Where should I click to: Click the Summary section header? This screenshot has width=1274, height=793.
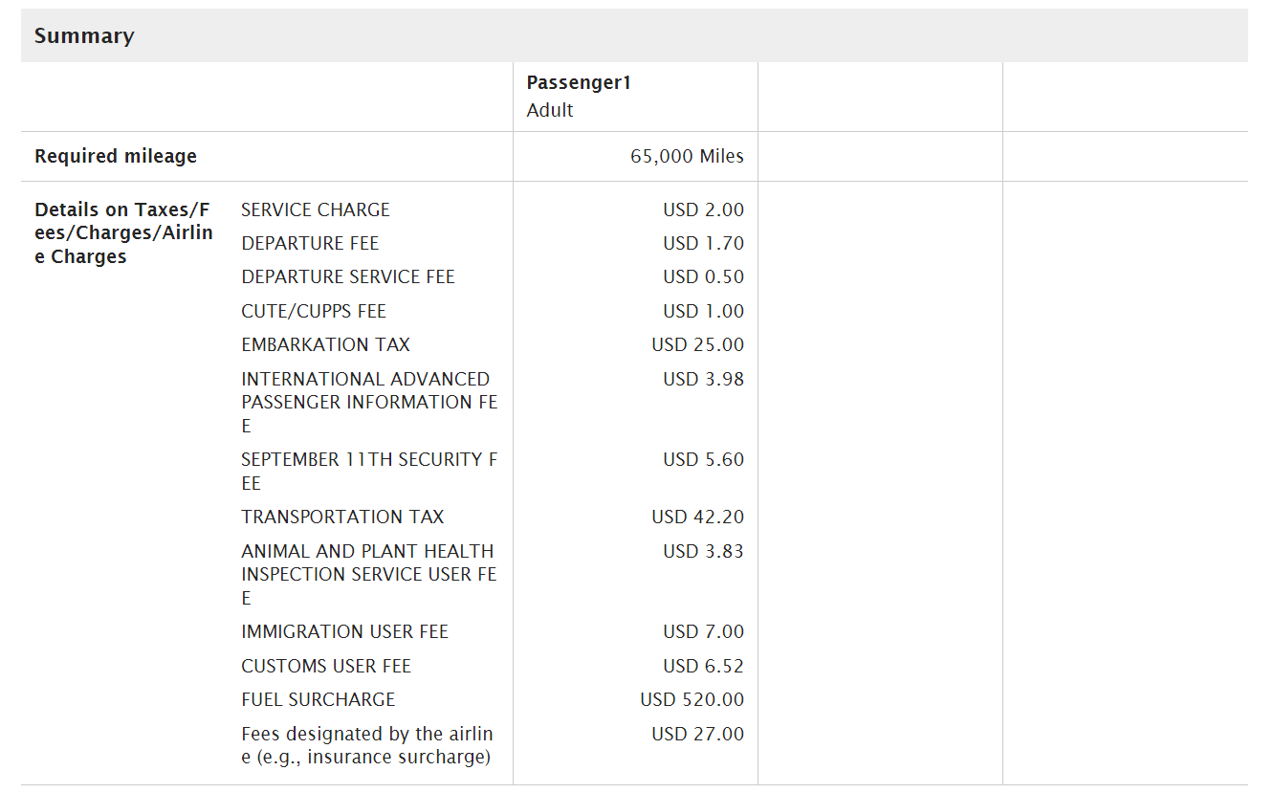84,36
